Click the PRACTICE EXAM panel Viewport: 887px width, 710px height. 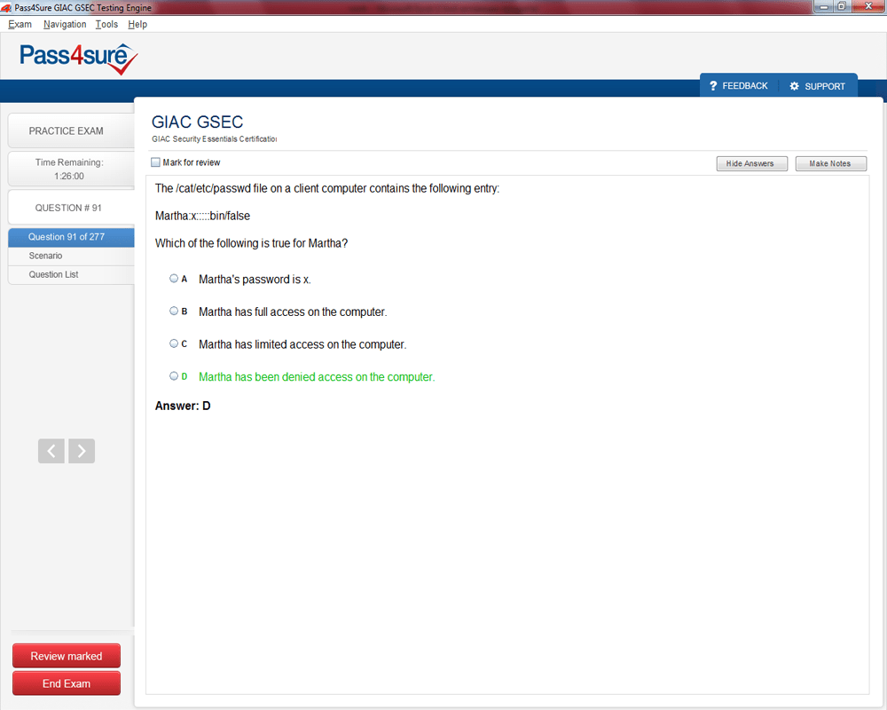[x=71, y=130]
